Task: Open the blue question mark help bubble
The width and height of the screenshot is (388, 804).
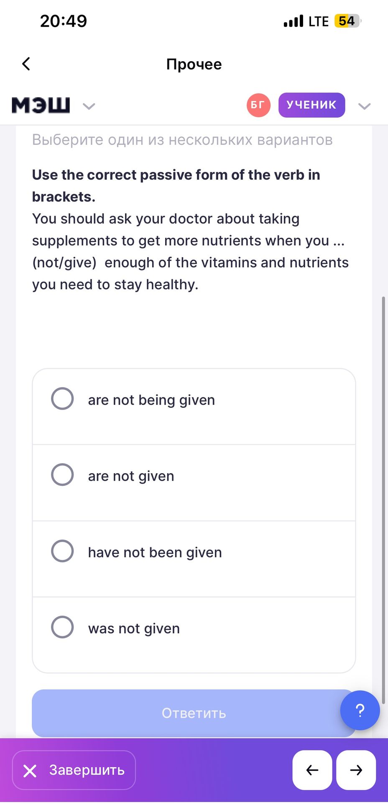Action: coord(360,710)
